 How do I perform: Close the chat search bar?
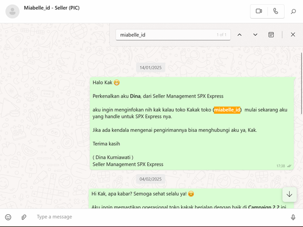point(293,35)
